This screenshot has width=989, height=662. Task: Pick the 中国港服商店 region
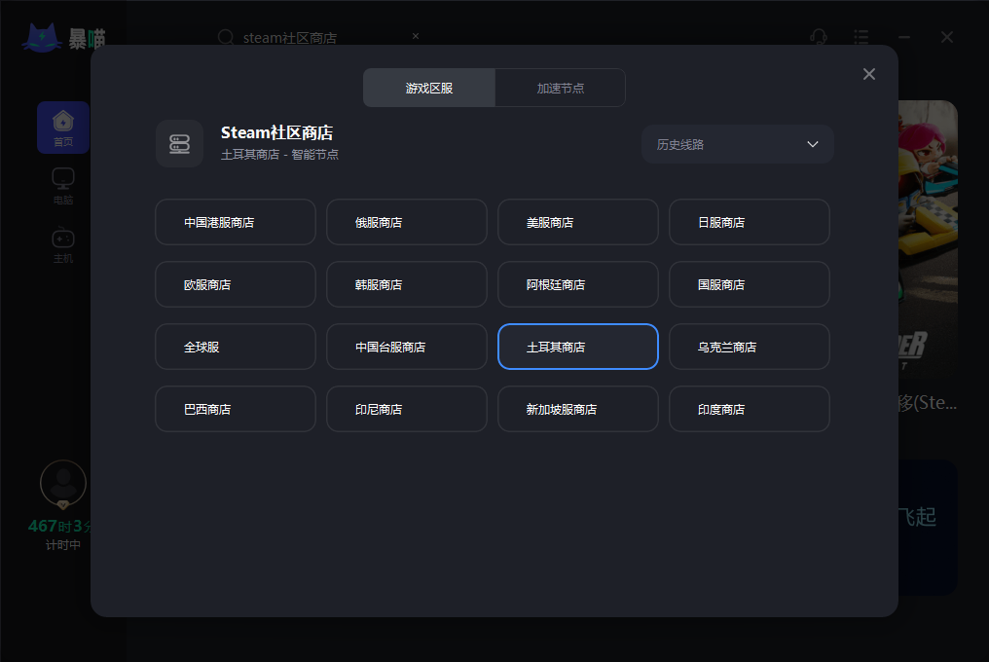(236, 222)
